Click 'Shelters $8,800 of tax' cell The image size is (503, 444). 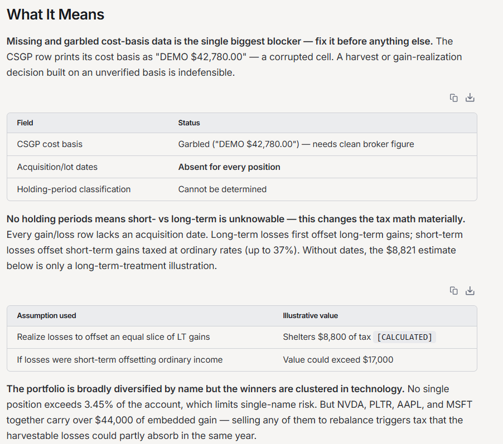[x=327, y=337]
